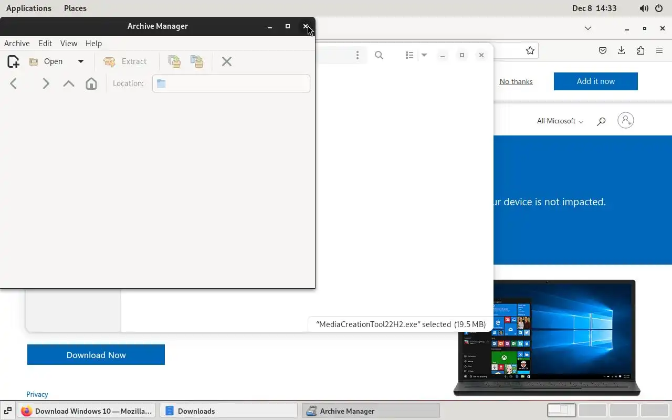Click the volume speaker icon in top panel

tap(644, 8)
